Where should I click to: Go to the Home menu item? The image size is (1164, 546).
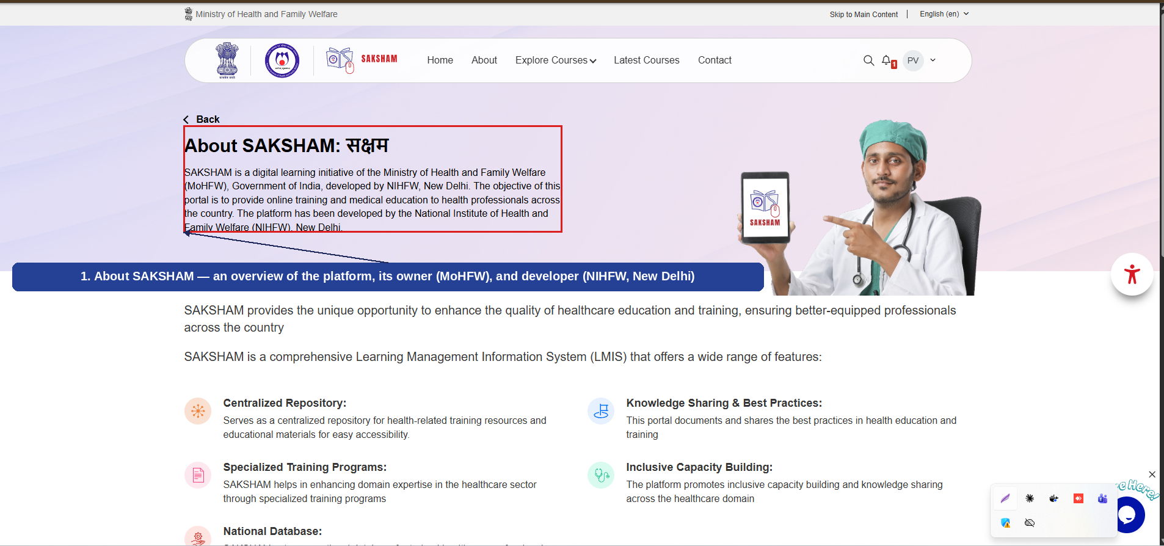440,60
